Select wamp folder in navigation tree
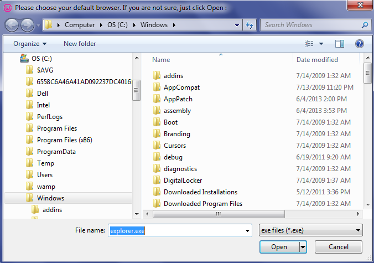374x263 pixels. coord(46,187)
